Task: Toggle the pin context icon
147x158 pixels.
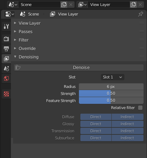Action: [141, 14]
